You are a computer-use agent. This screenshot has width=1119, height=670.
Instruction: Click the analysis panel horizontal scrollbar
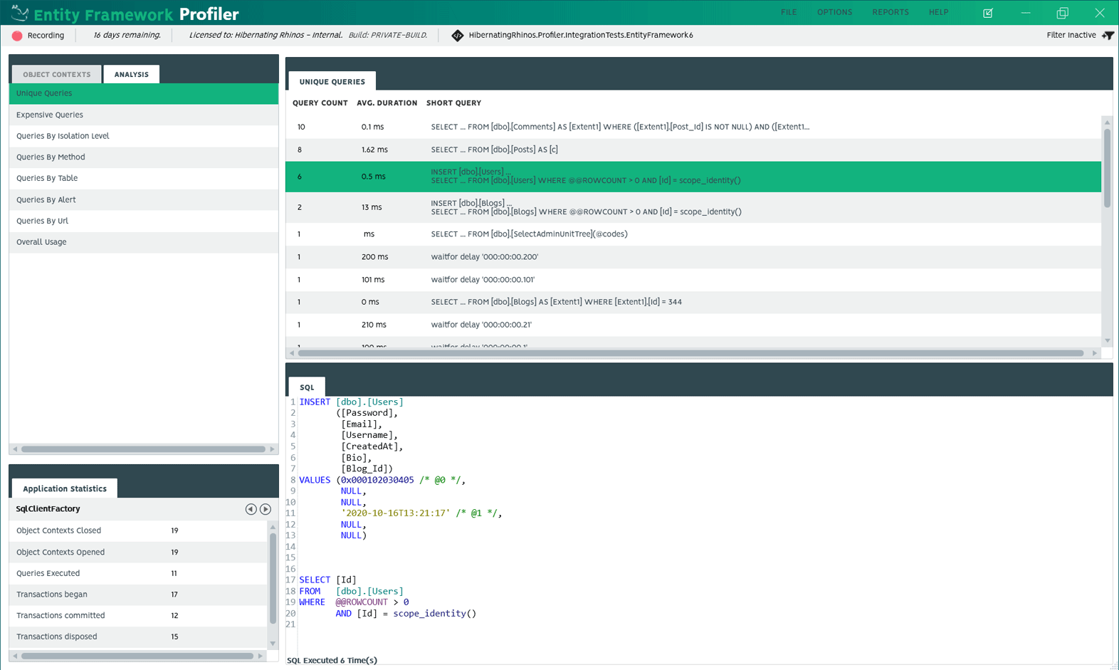coord(143,449)
